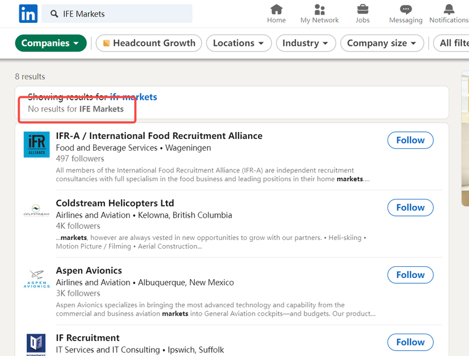
Task: Expand the Company size filter
Action: [x=382, y=43]
